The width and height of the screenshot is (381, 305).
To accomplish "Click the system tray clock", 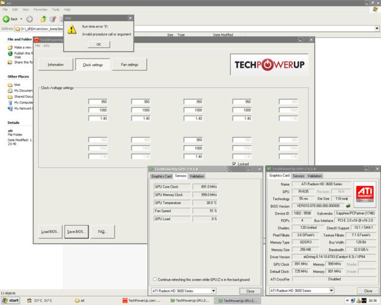I will coord(373,301).
